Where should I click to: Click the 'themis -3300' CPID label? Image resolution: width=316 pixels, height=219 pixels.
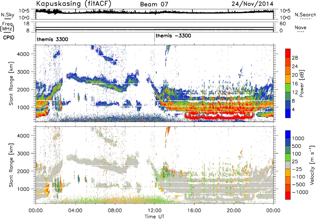(173, 36)
